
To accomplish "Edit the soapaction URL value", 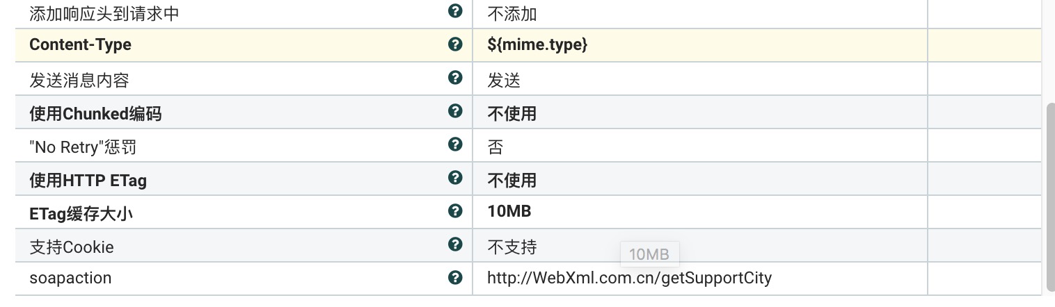I will pyautogui.click(x=629, y=279).
